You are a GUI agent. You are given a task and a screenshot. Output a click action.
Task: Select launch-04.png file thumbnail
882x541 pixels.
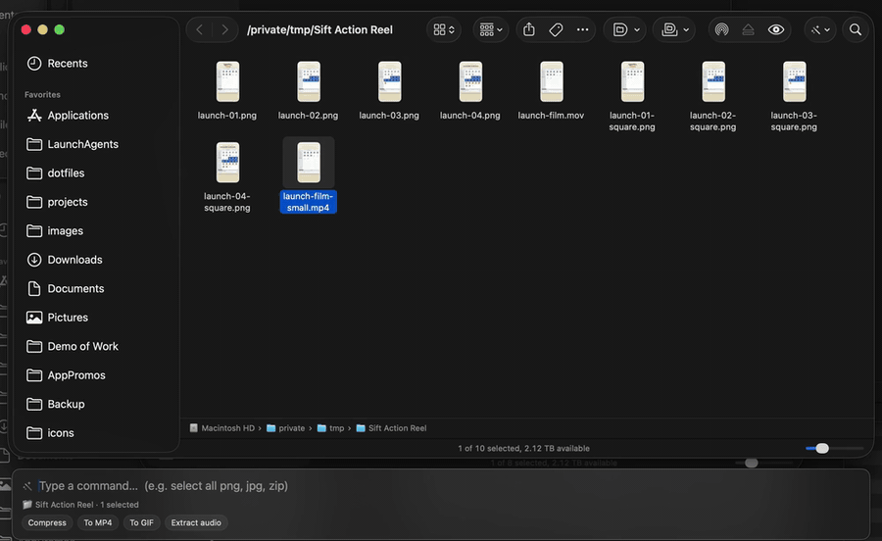pyautogui.click(x=470, y=82)
